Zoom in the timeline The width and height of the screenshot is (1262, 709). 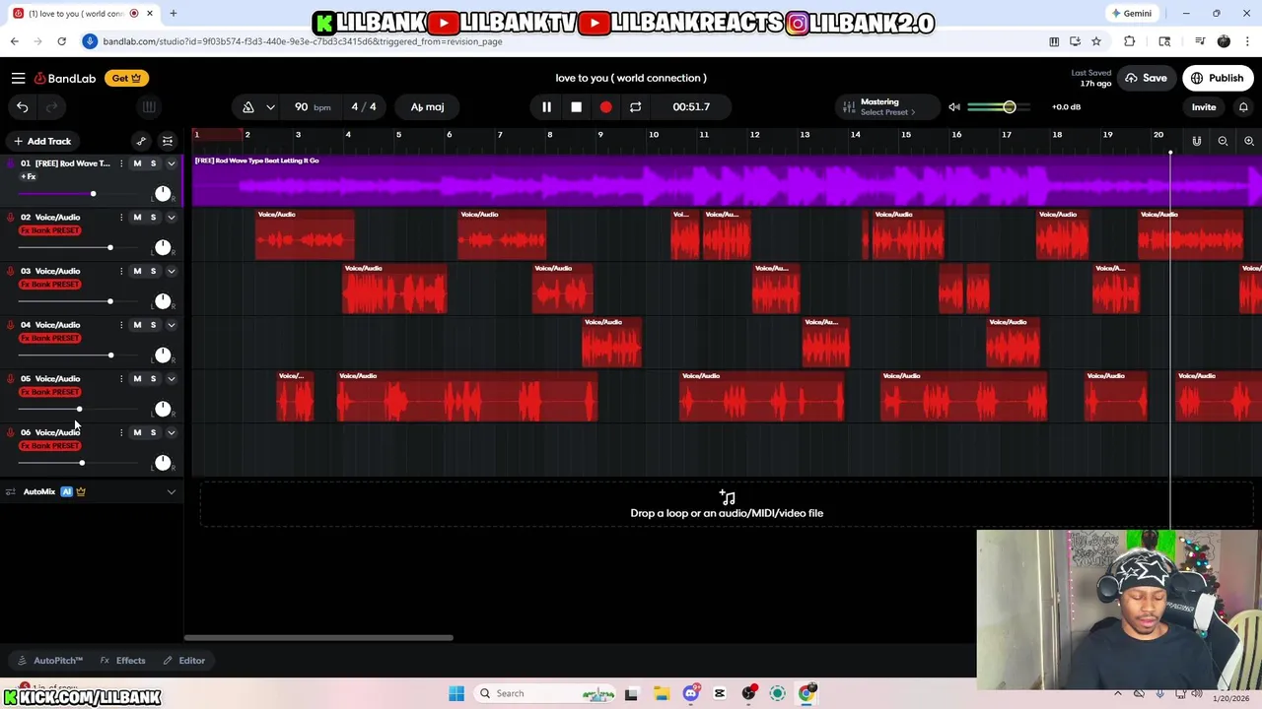(1248, 141)
